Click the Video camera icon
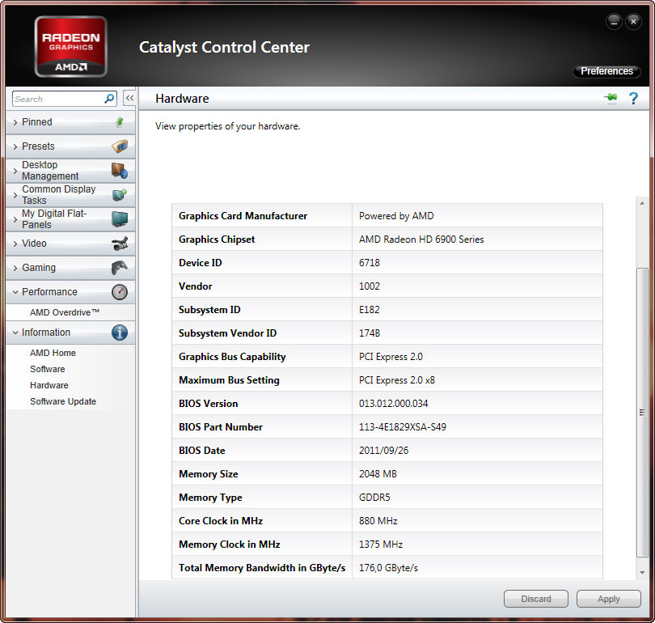Image resolution: width=655 pixels, height=623 pixels. coord(120,244)
